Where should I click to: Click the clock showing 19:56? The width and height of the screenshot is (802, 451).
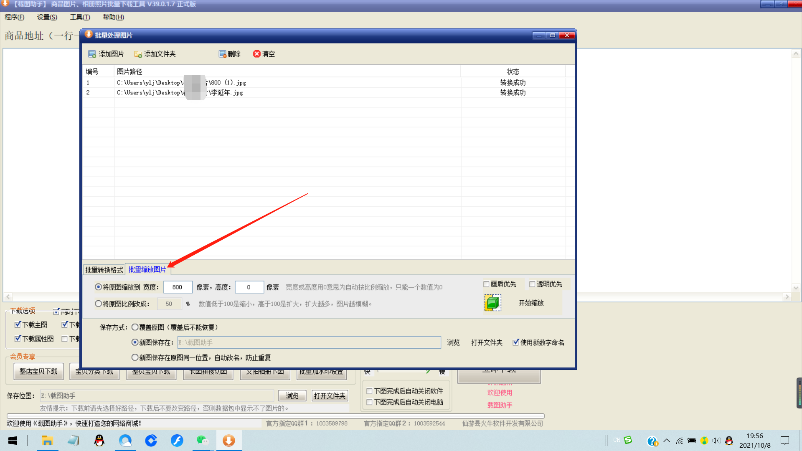[x=754, y=436]
